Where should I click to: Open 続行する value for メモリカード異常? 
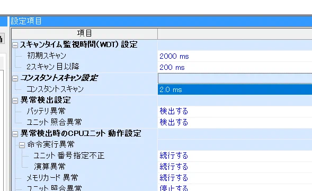click(235, 178)
